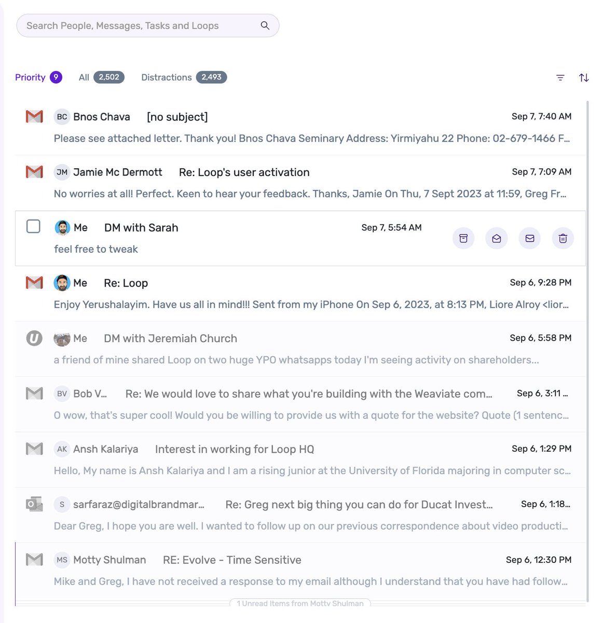Open Motty Shulman's Time Sensitive email
Screen dimensions: 603x623
click(232, 560)
